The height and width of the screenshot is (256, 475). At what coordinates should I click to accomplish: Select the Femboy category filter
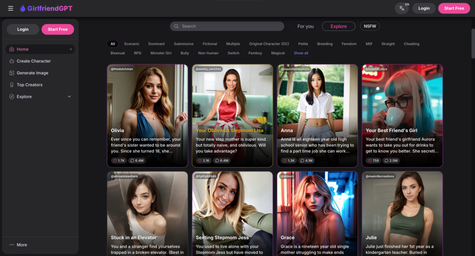255,53
